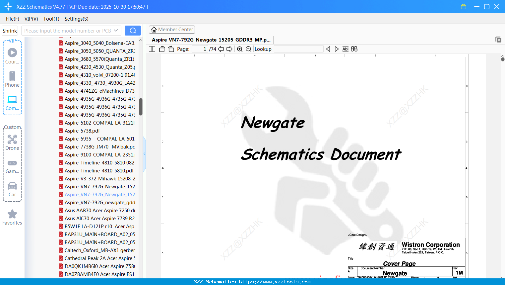This screenshot has width=505, height=285.
Task: Open Aspire_3680_5570(Quanta_ZR1) file
Action: coord(97,59)
